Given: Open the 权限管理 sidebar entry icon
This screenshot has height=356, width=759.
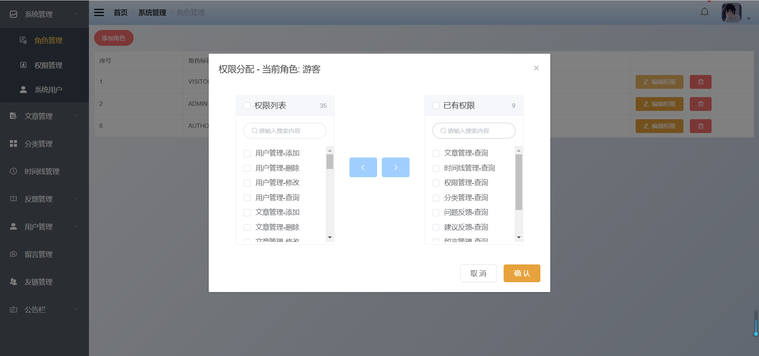Looking at the screenshot, I should (23, 65).
